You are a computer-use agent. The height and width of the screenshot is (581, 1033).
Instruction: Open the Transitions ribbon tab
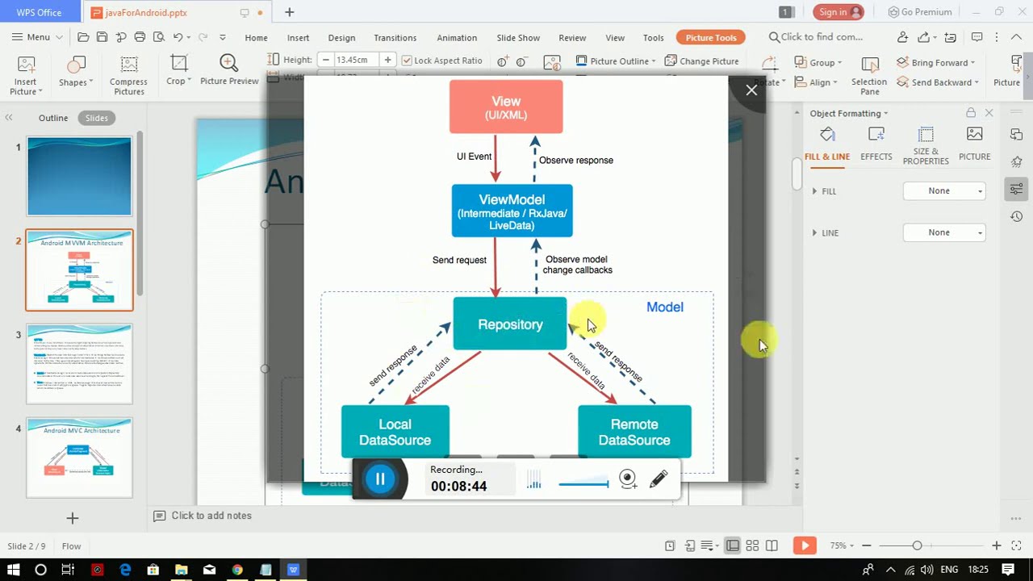[x=395, y=38]
